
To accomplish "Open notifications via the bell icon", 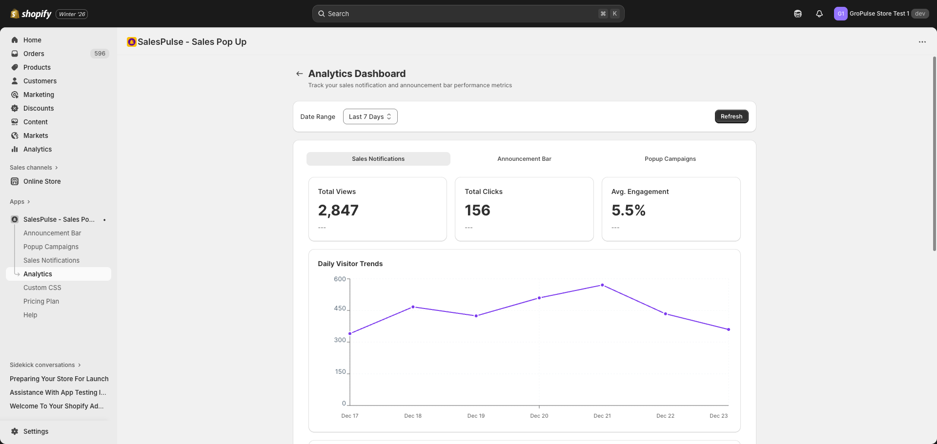I will [819, 14].
